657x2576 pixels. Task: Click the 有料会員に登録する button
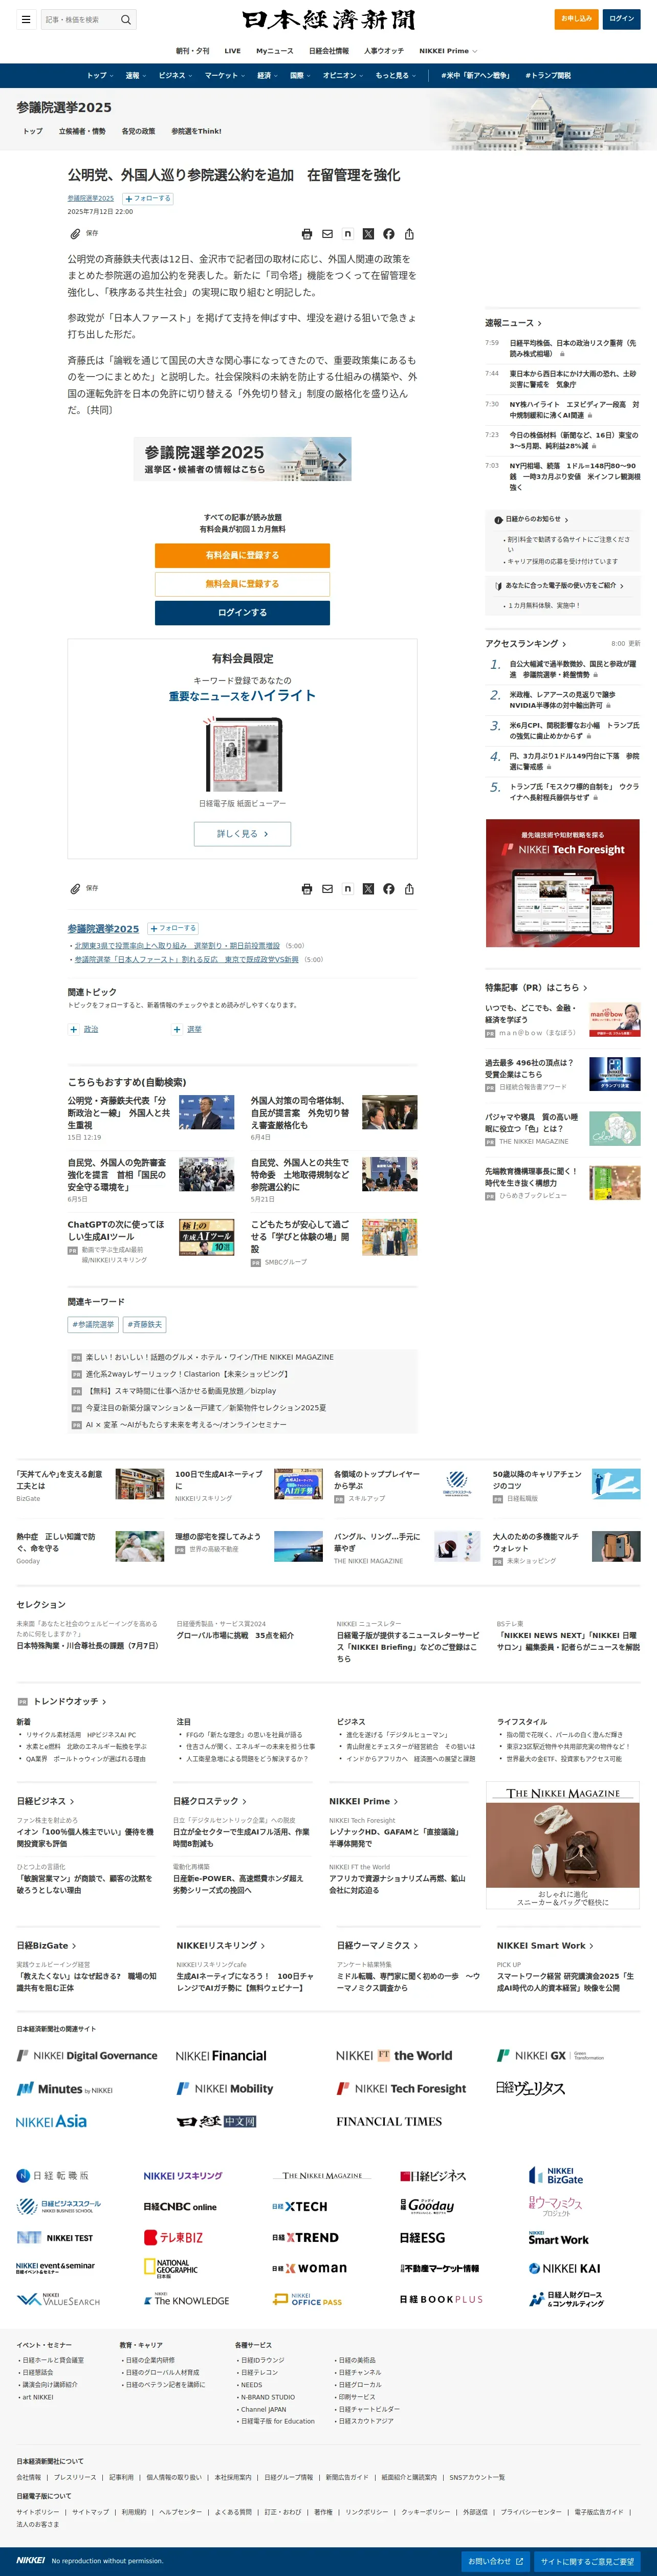[242, 555]
